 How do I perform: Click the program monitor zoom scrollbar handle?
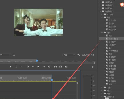(x=94, y=63)
